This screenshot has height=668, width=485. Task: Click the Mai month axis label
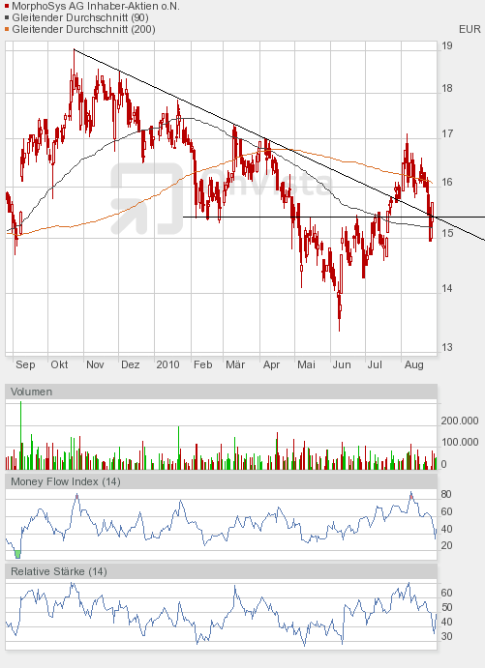pyautogui.click(x=306, y=365)
